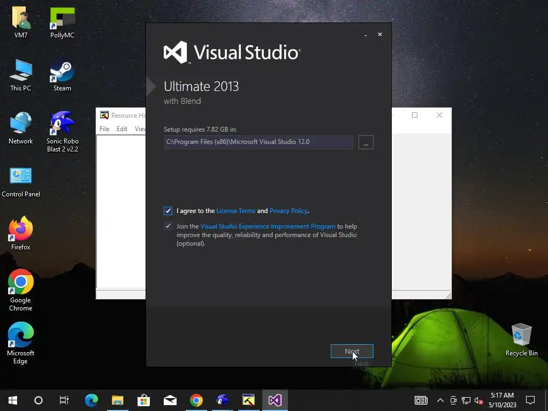Launch the Sonic Robo Blast 2 v2.2 shortcut
This screenshot has height=411, width=548.
(x=63, y=132)
